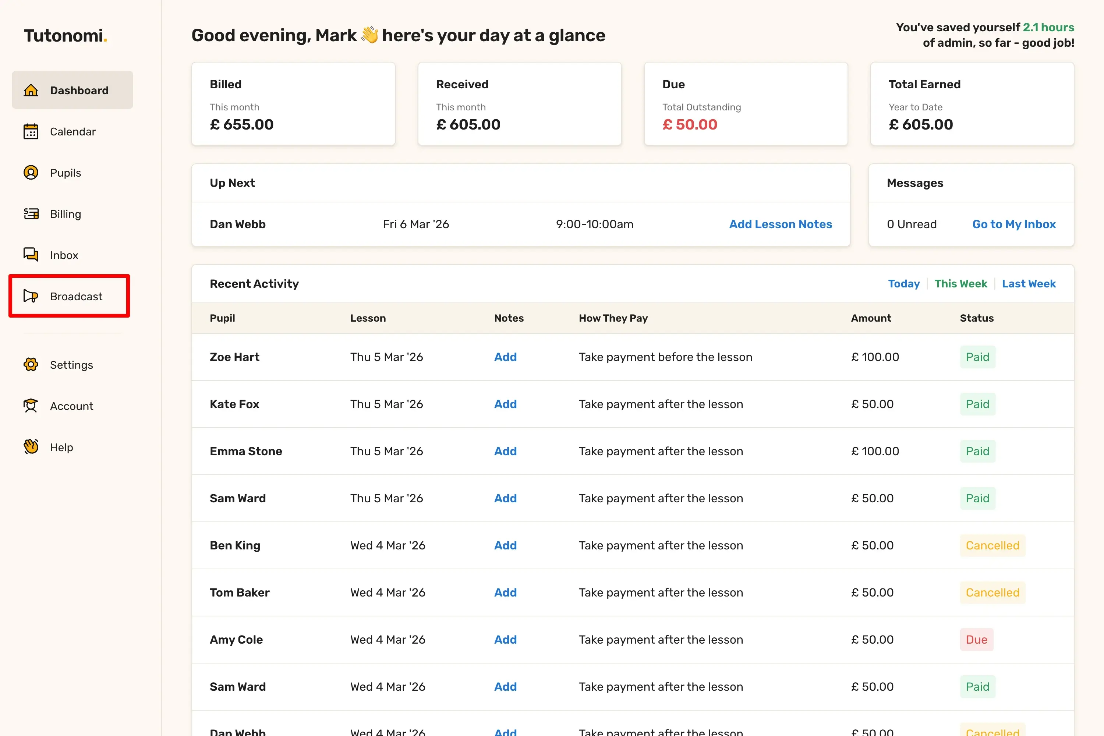Open the Due total outstanding card
The image size is (1104, 736).
746,104
